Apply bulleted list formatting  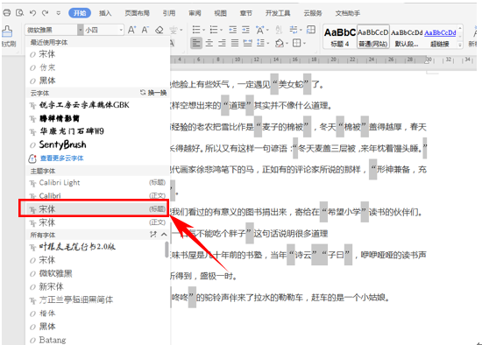[x=196, y=30]
